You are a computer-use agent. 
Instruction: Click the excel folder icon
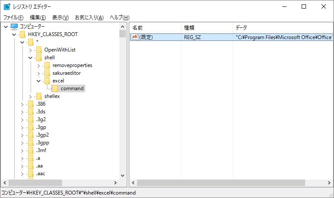click(47, 81)
